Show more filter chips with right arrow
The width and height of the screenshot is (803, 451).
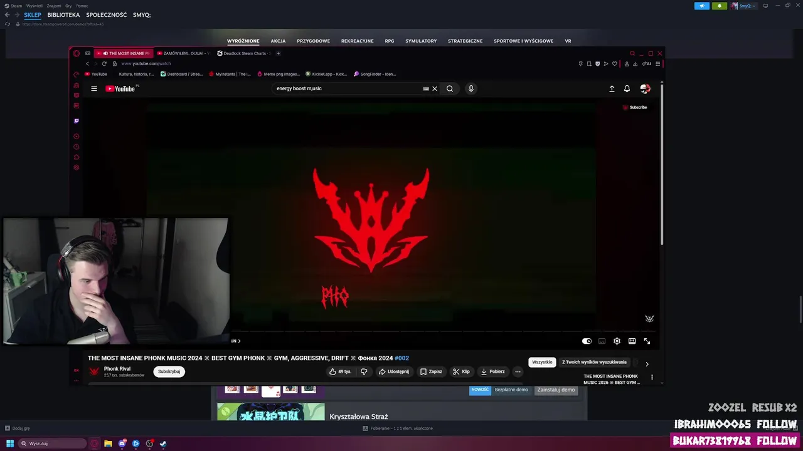pos(647,364)
